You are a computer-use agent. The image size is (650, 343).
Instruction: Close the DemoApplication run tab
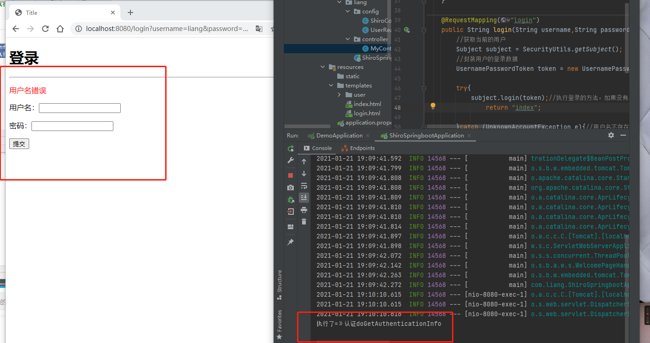368,136
